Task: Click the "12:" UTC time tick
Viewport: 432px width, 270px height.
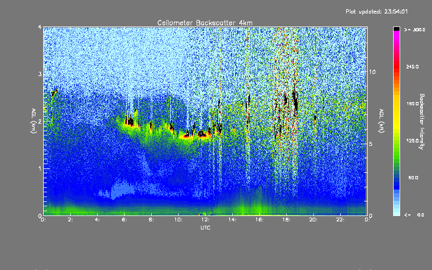Action: [205, 220]
